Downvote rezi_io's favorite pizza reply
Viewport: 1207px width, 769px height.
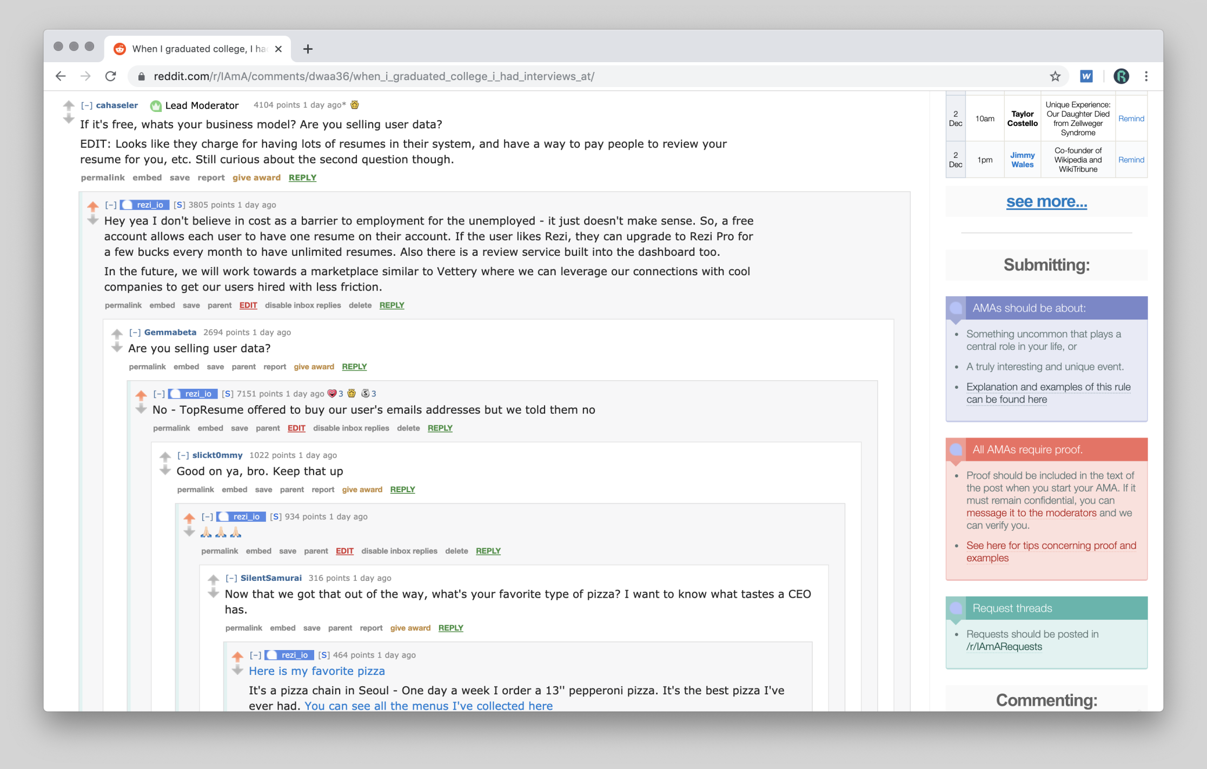pyautogui.click(x=237, y=670)
